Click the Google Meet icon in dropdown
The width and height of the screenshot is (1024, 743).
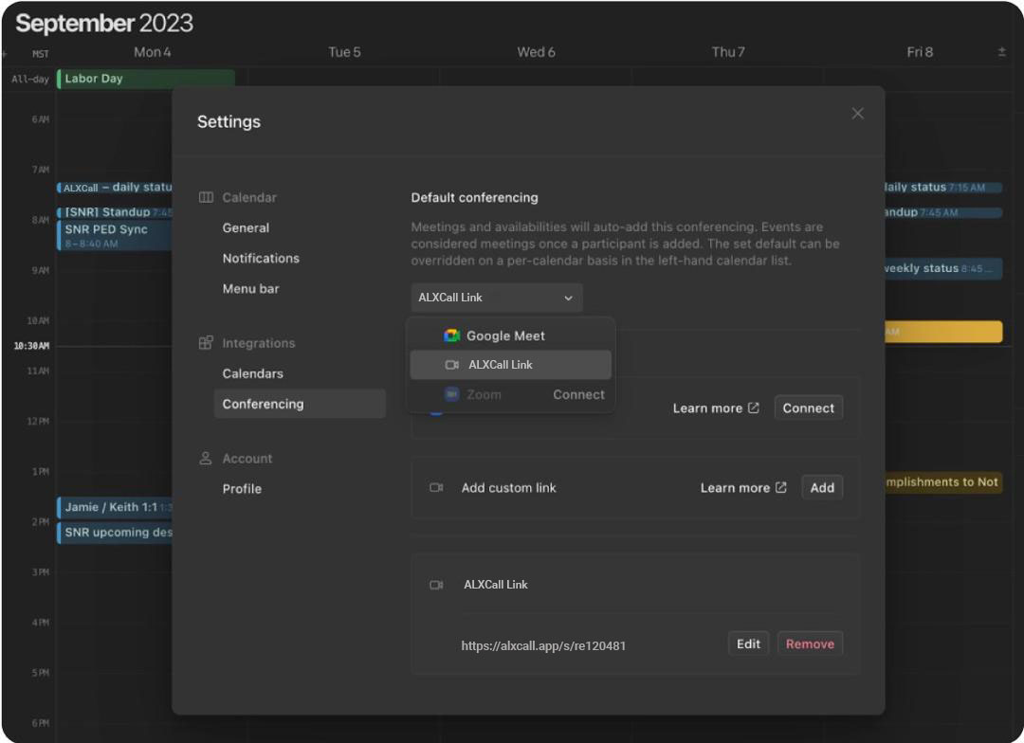pyautogui.click(x=452, y=335)
